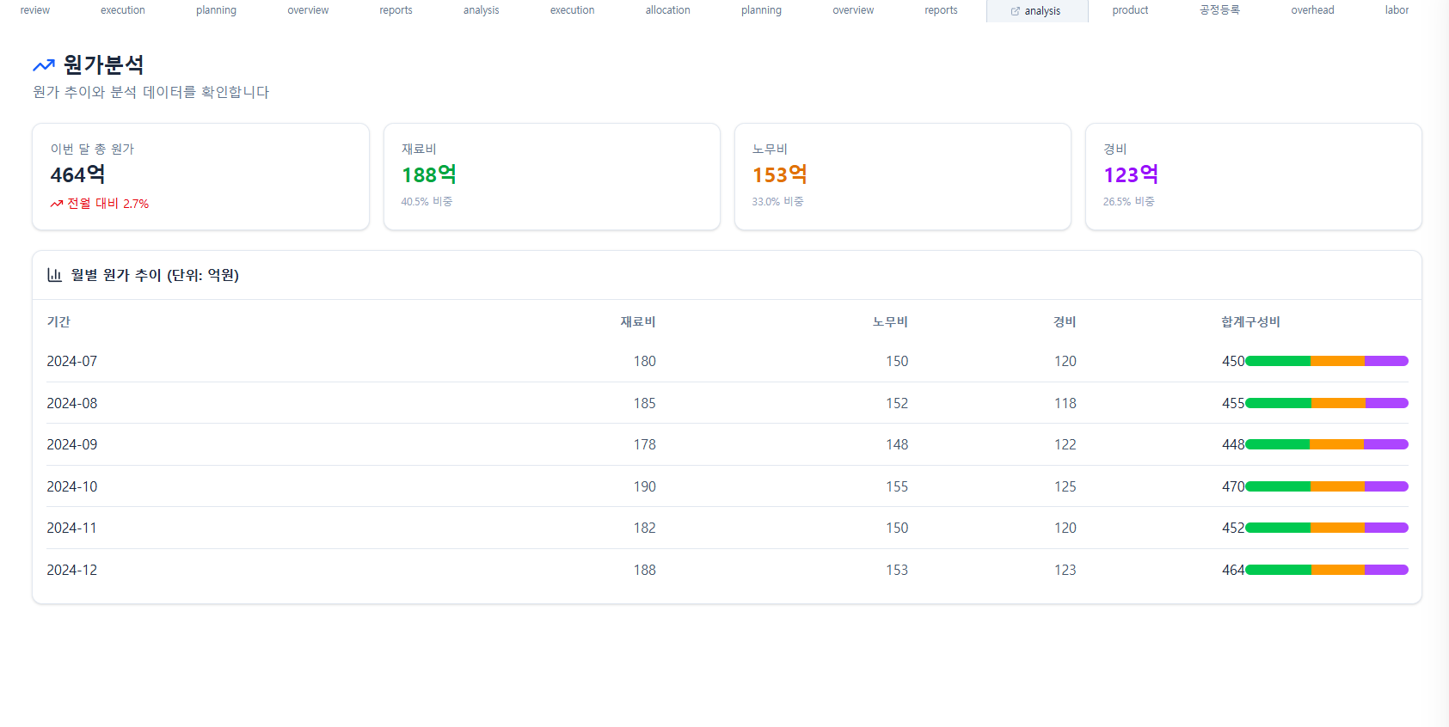This screenshot has width=1449, height=727.
Task: Select the overhead tab
Action: click(1312, 10)
